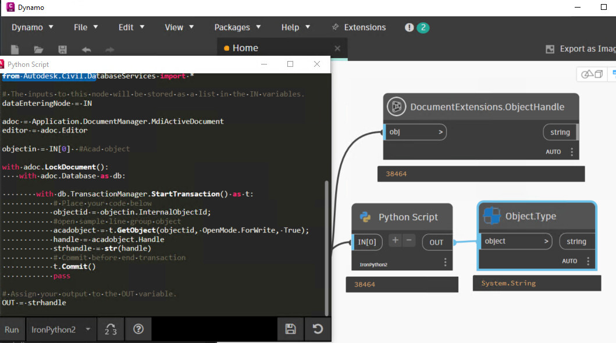Click the strhandle = str(handle) line
This screenshot has width=616, height=343.
point(102,248)
